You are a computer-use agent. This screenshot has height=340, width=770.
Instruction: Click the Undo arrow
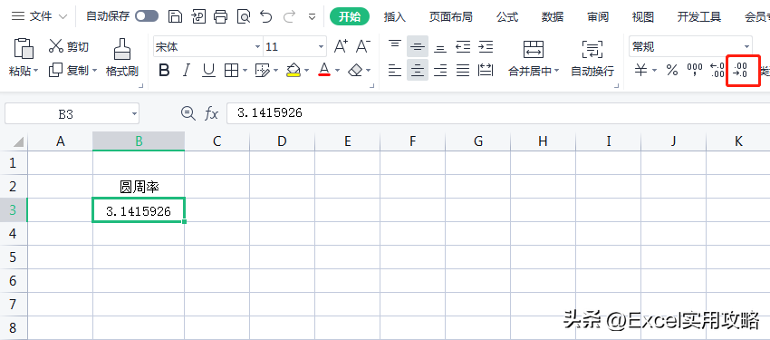[x=265, y=16]
